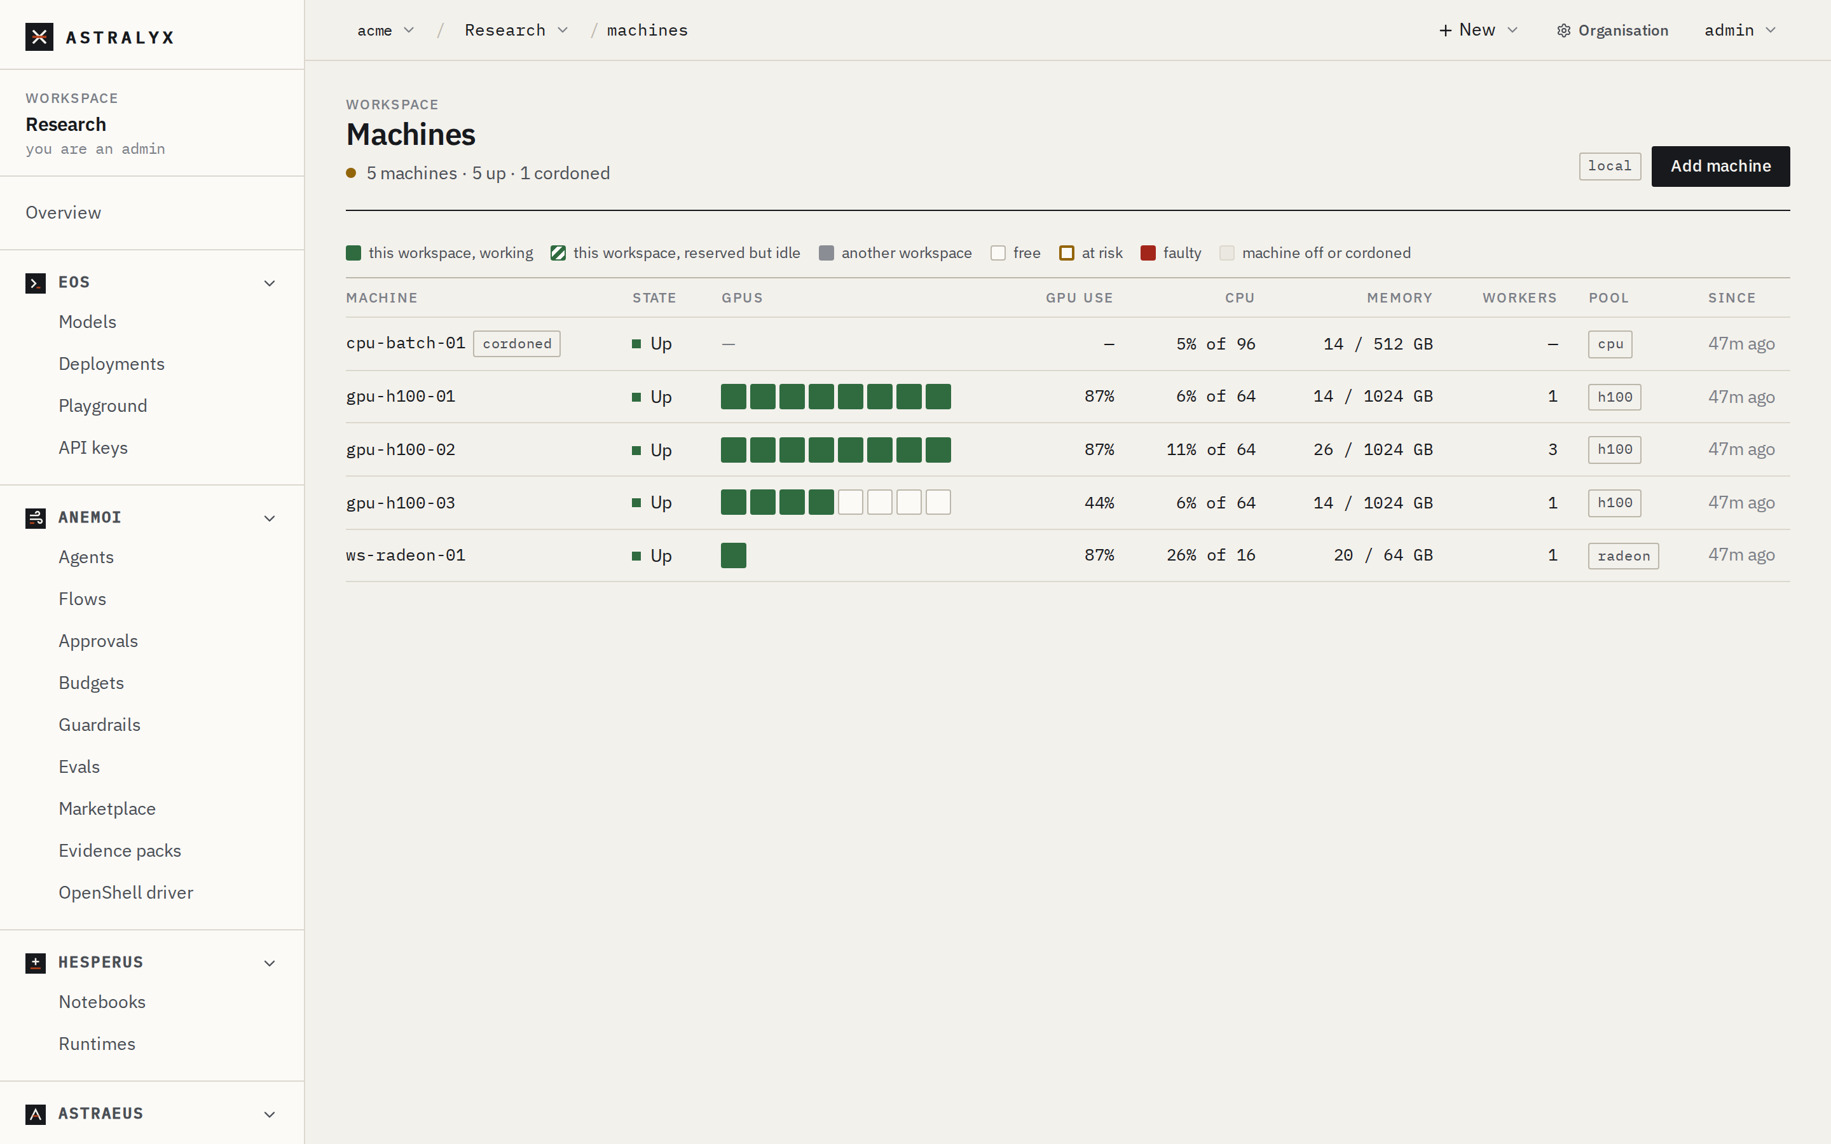Click the Up status indicator for ws-radeon-01
The width and height of the screenshot is (1831, 1144).
point(652,556)
